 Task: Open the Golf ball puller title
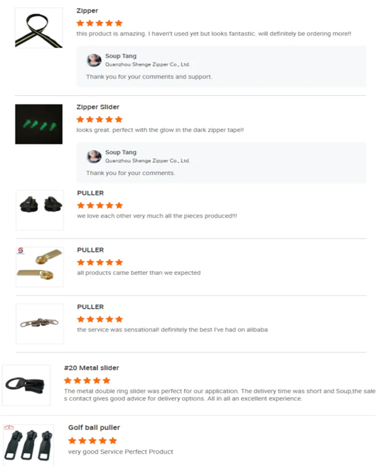point(94,428)
